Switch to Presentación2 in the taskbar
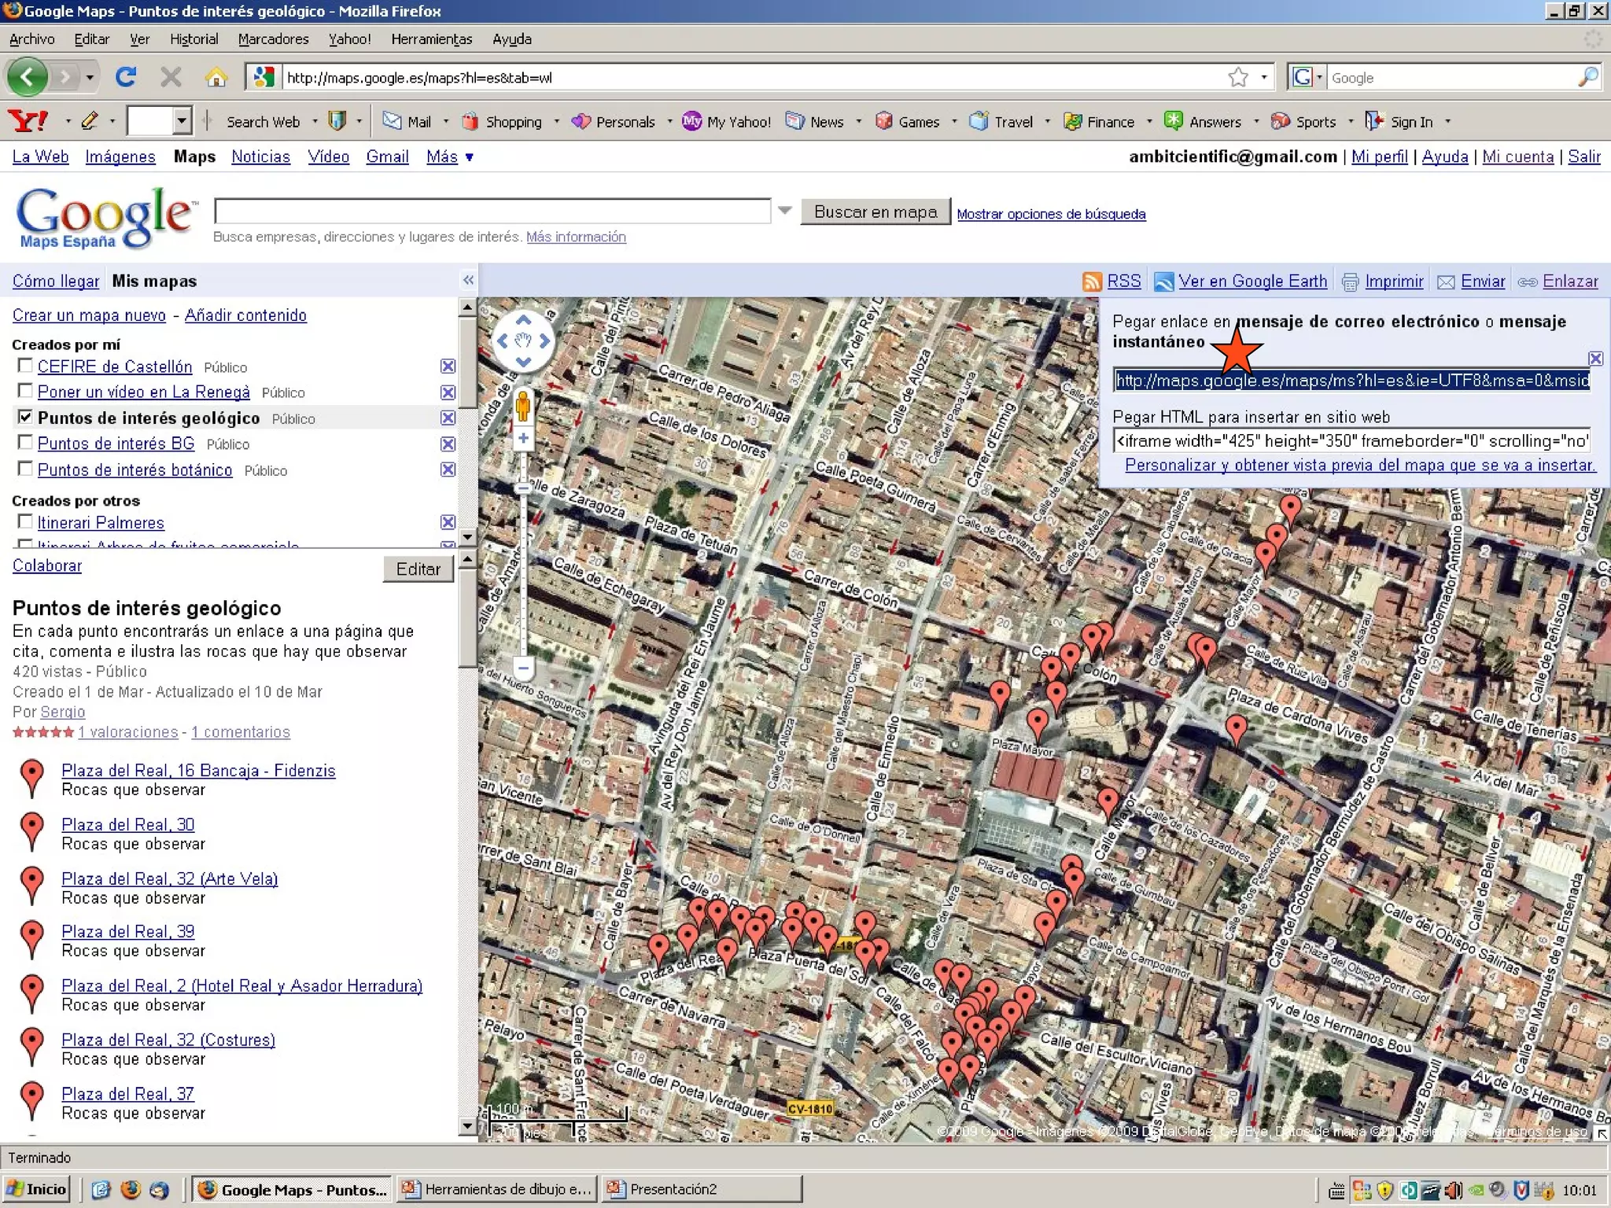Image resolution: width=1611 pixels, height=1208 pixels. coord(702,1189)
